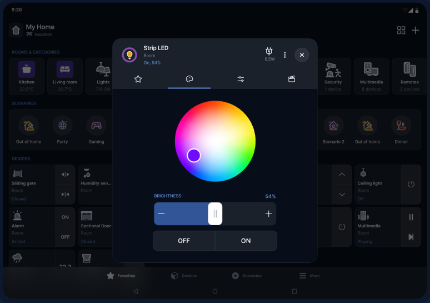Turn the Strip LED ON
The height and width of the screenshot is (303, 430).
tap(246, 241)
